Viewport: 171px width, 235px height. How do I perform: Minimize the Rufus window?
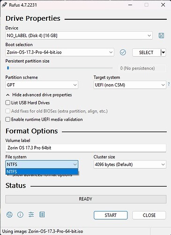[x=130, y=5]
